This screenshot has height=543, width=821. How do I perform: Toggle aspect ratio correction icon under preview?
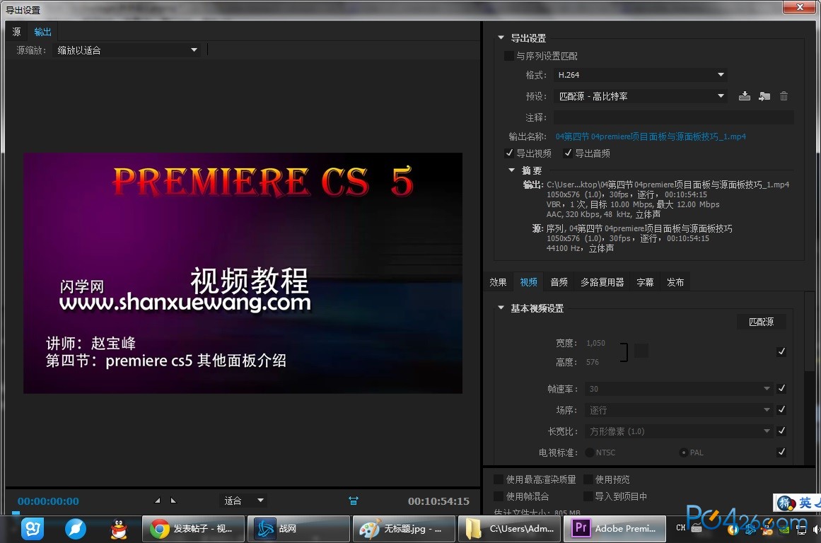(354, 501)
